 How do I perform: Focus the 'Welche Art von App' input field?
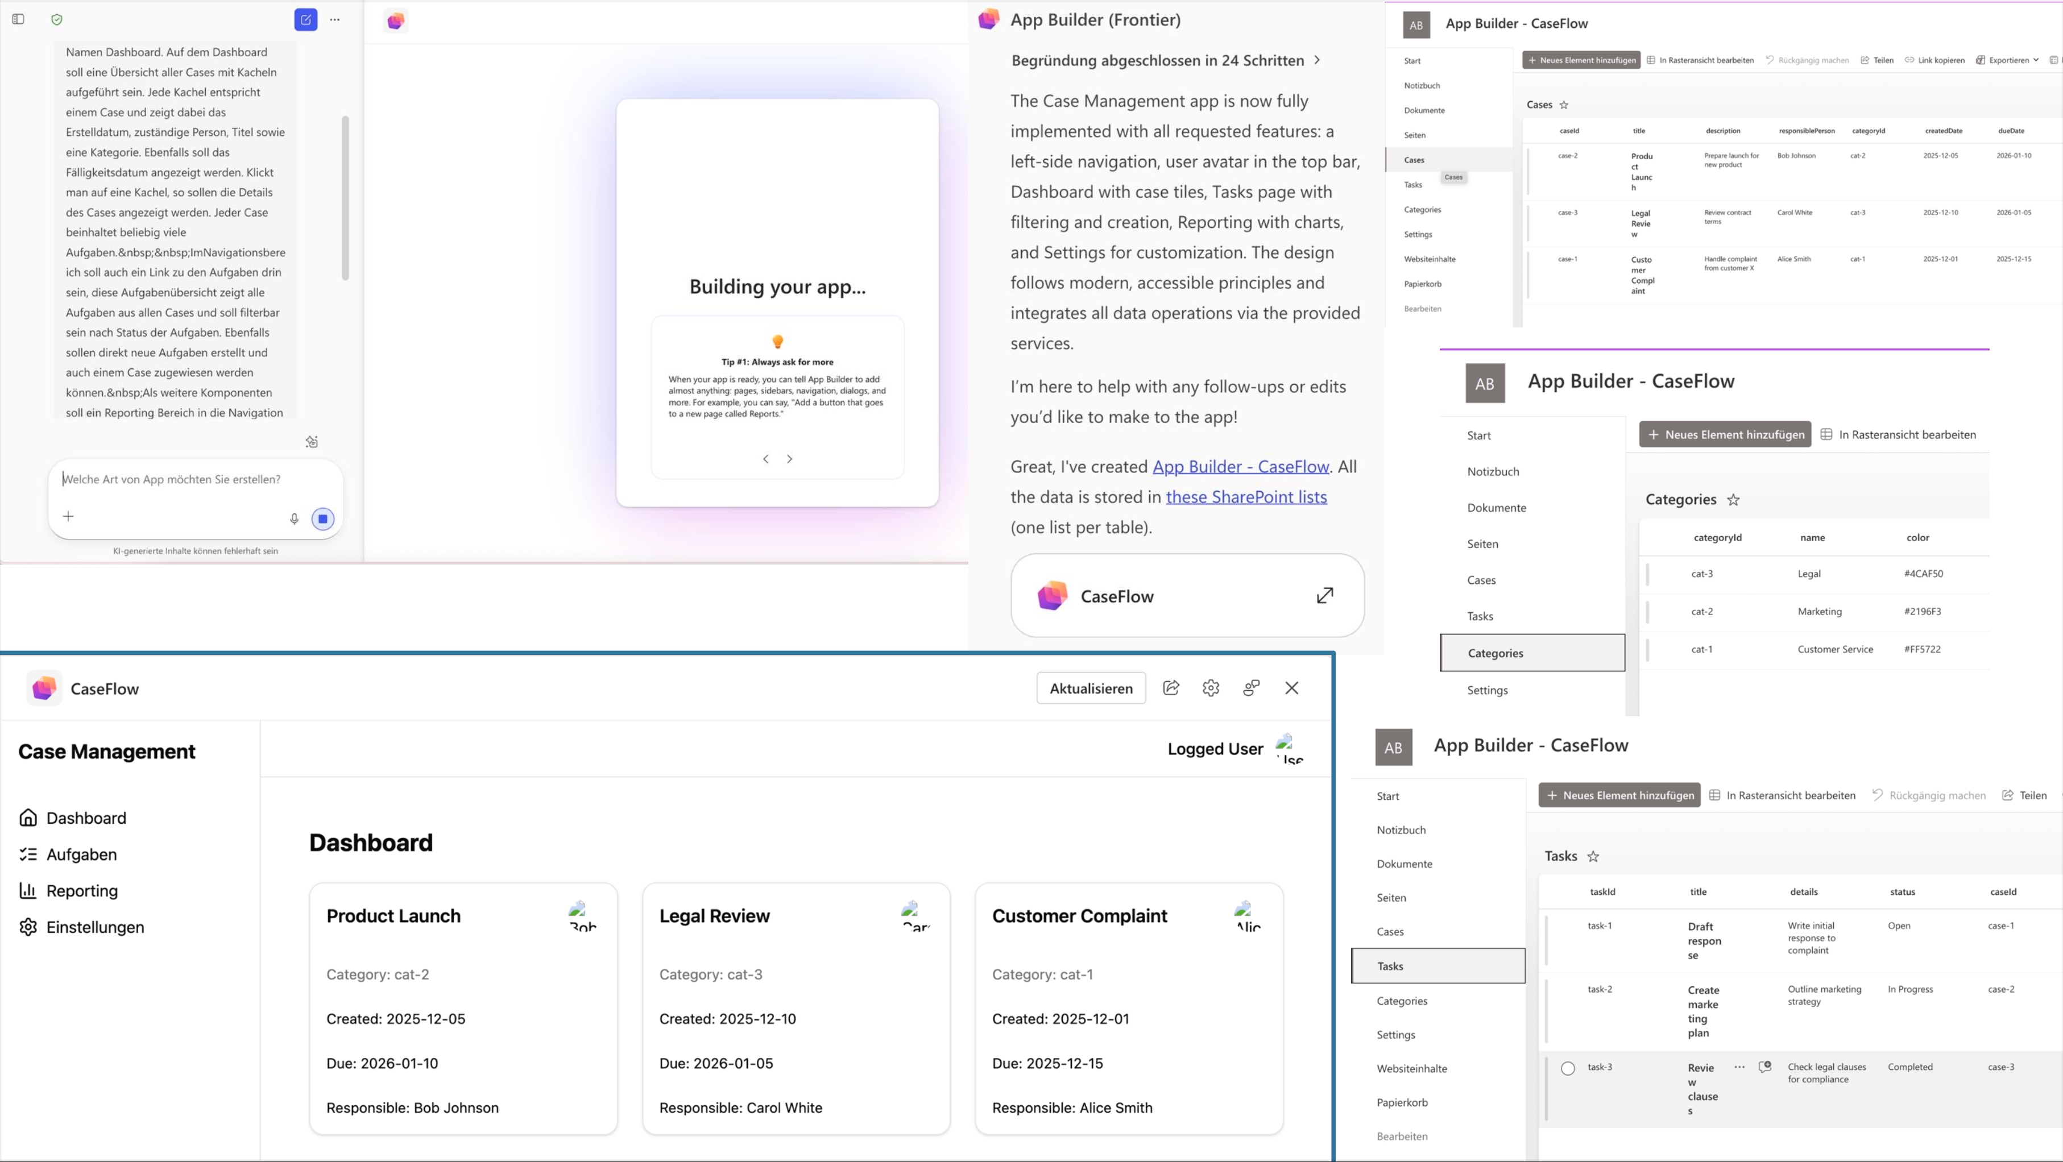[x=171, y=479]
